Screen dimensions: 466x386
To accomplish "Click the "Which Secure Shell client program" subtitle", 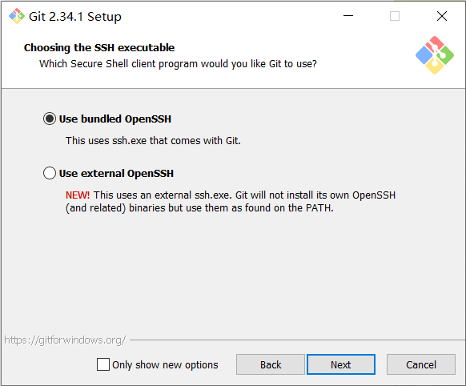I will point(178,64).
